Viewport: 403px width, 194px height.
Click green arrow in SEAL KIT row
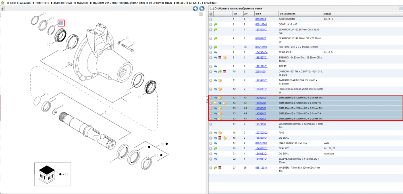(216, 148)
